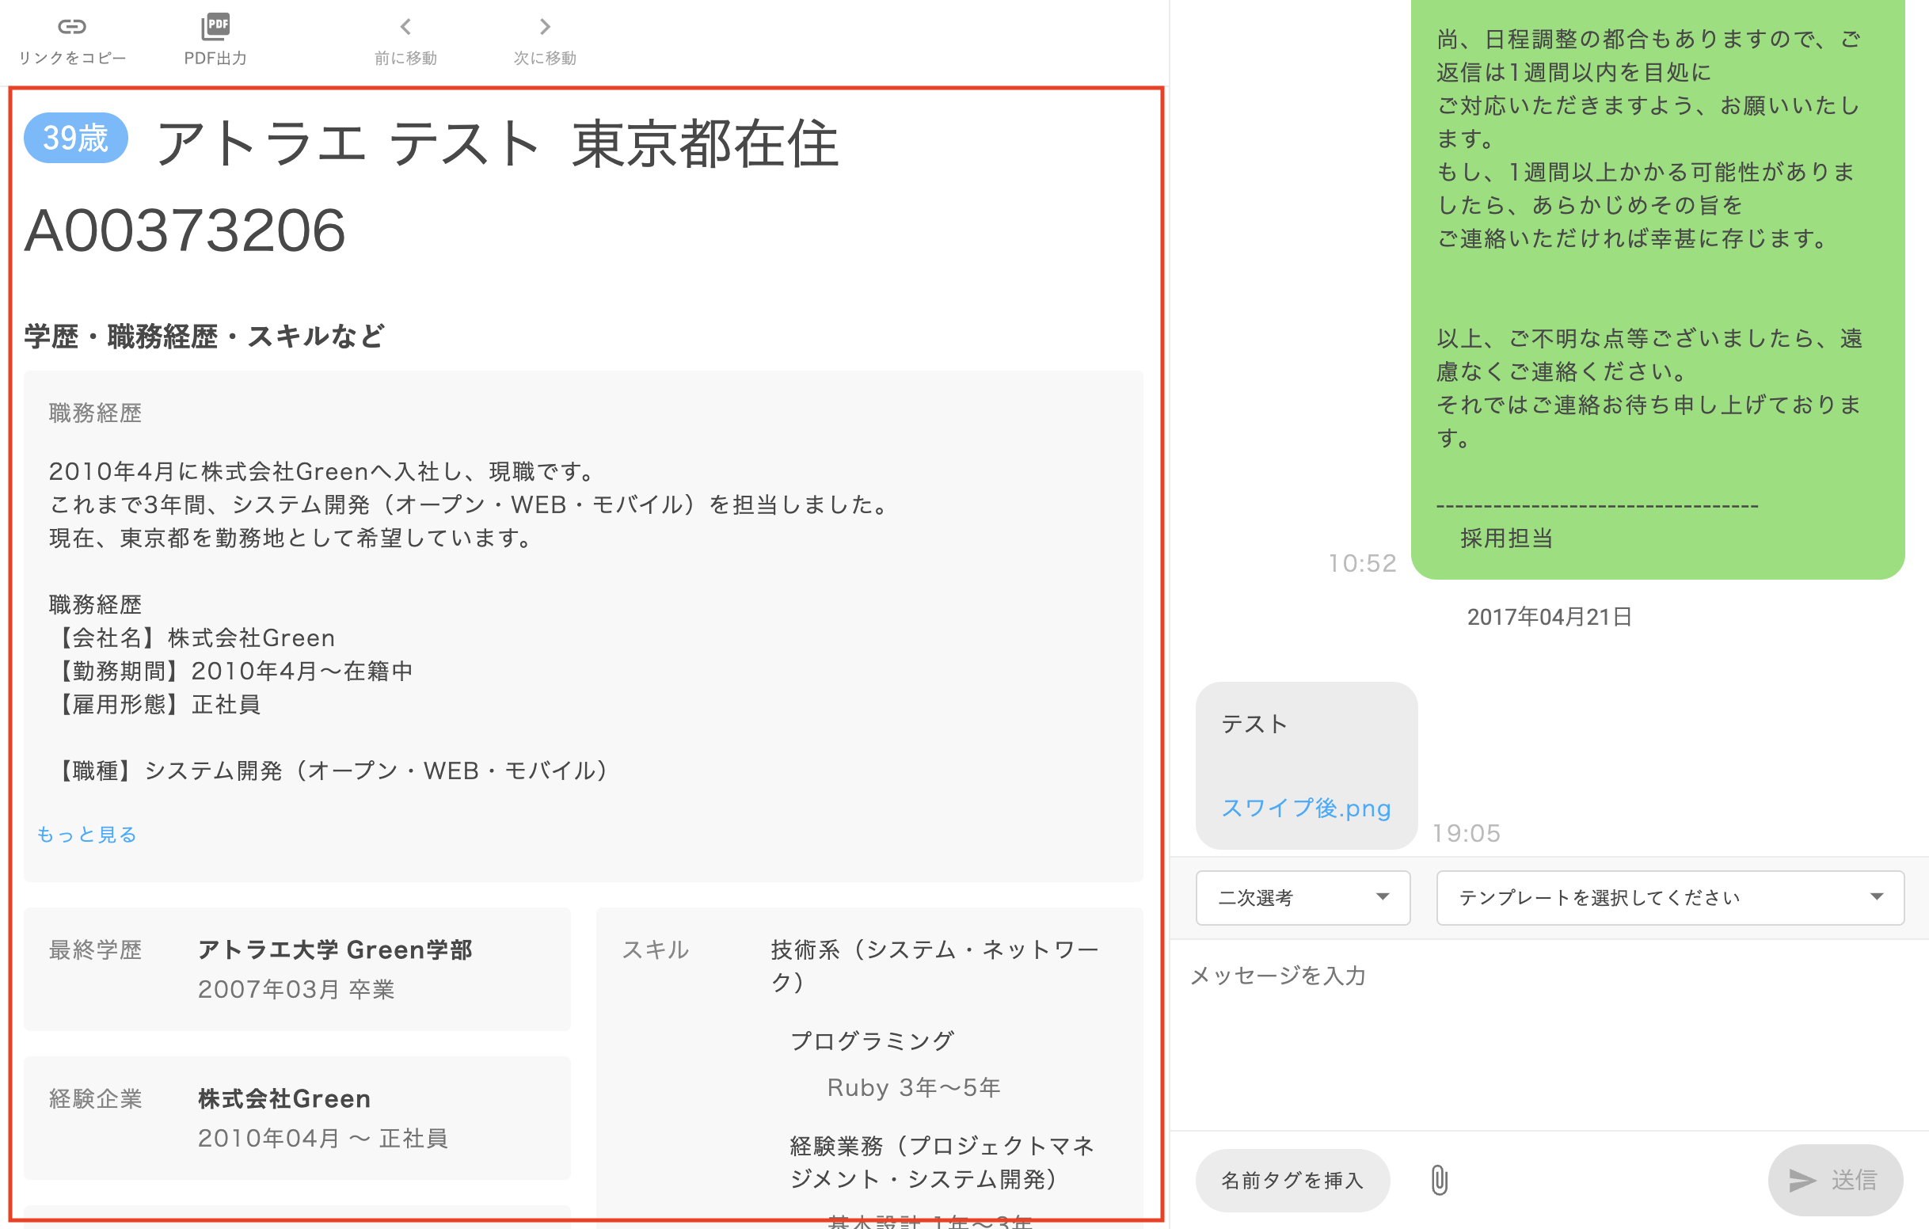The width and height of the screenshot is (1929, 1229).
Task: Click 株式会社Green under 経験企業
Action: (284, 1098)
